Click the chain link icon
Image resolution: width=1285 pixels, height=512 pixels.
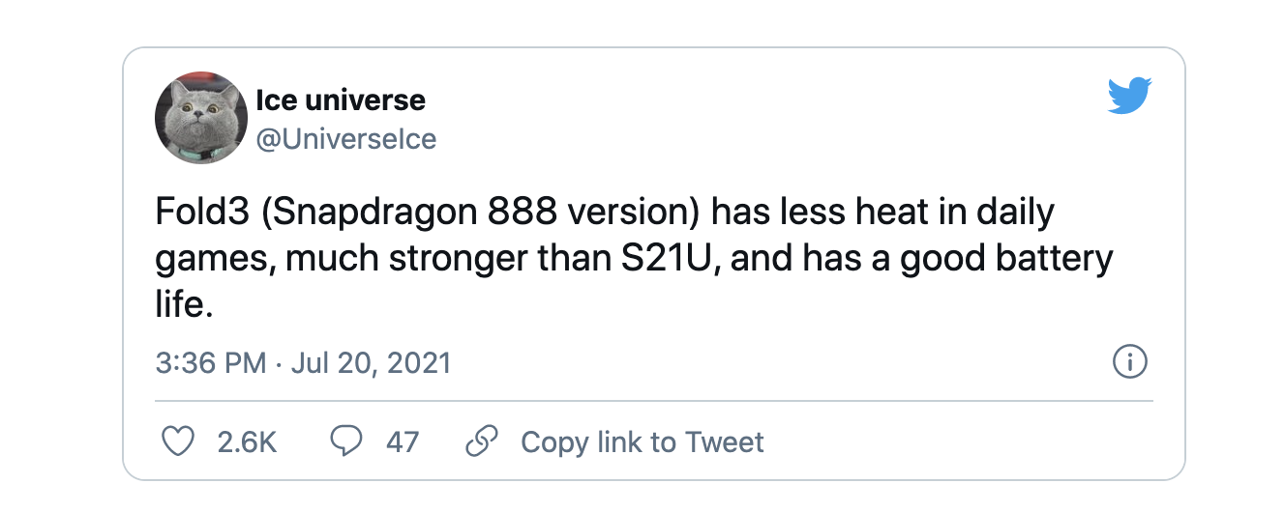click(481, 442)
